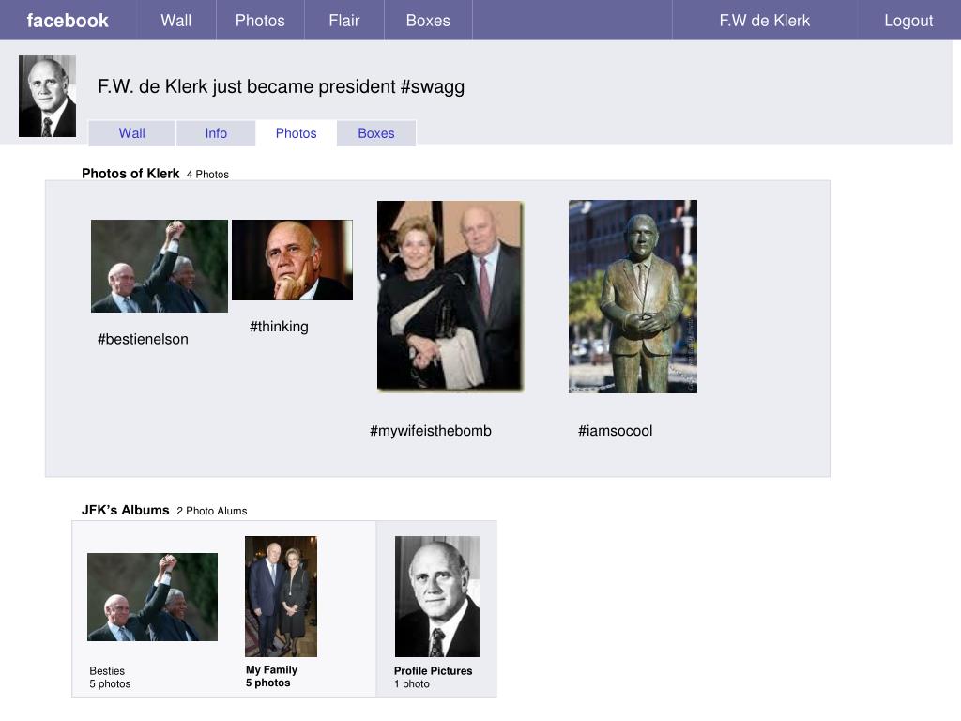Click the #iamsocool caption
The width and height of the screenshot is (961, 721).
(615, 430)
